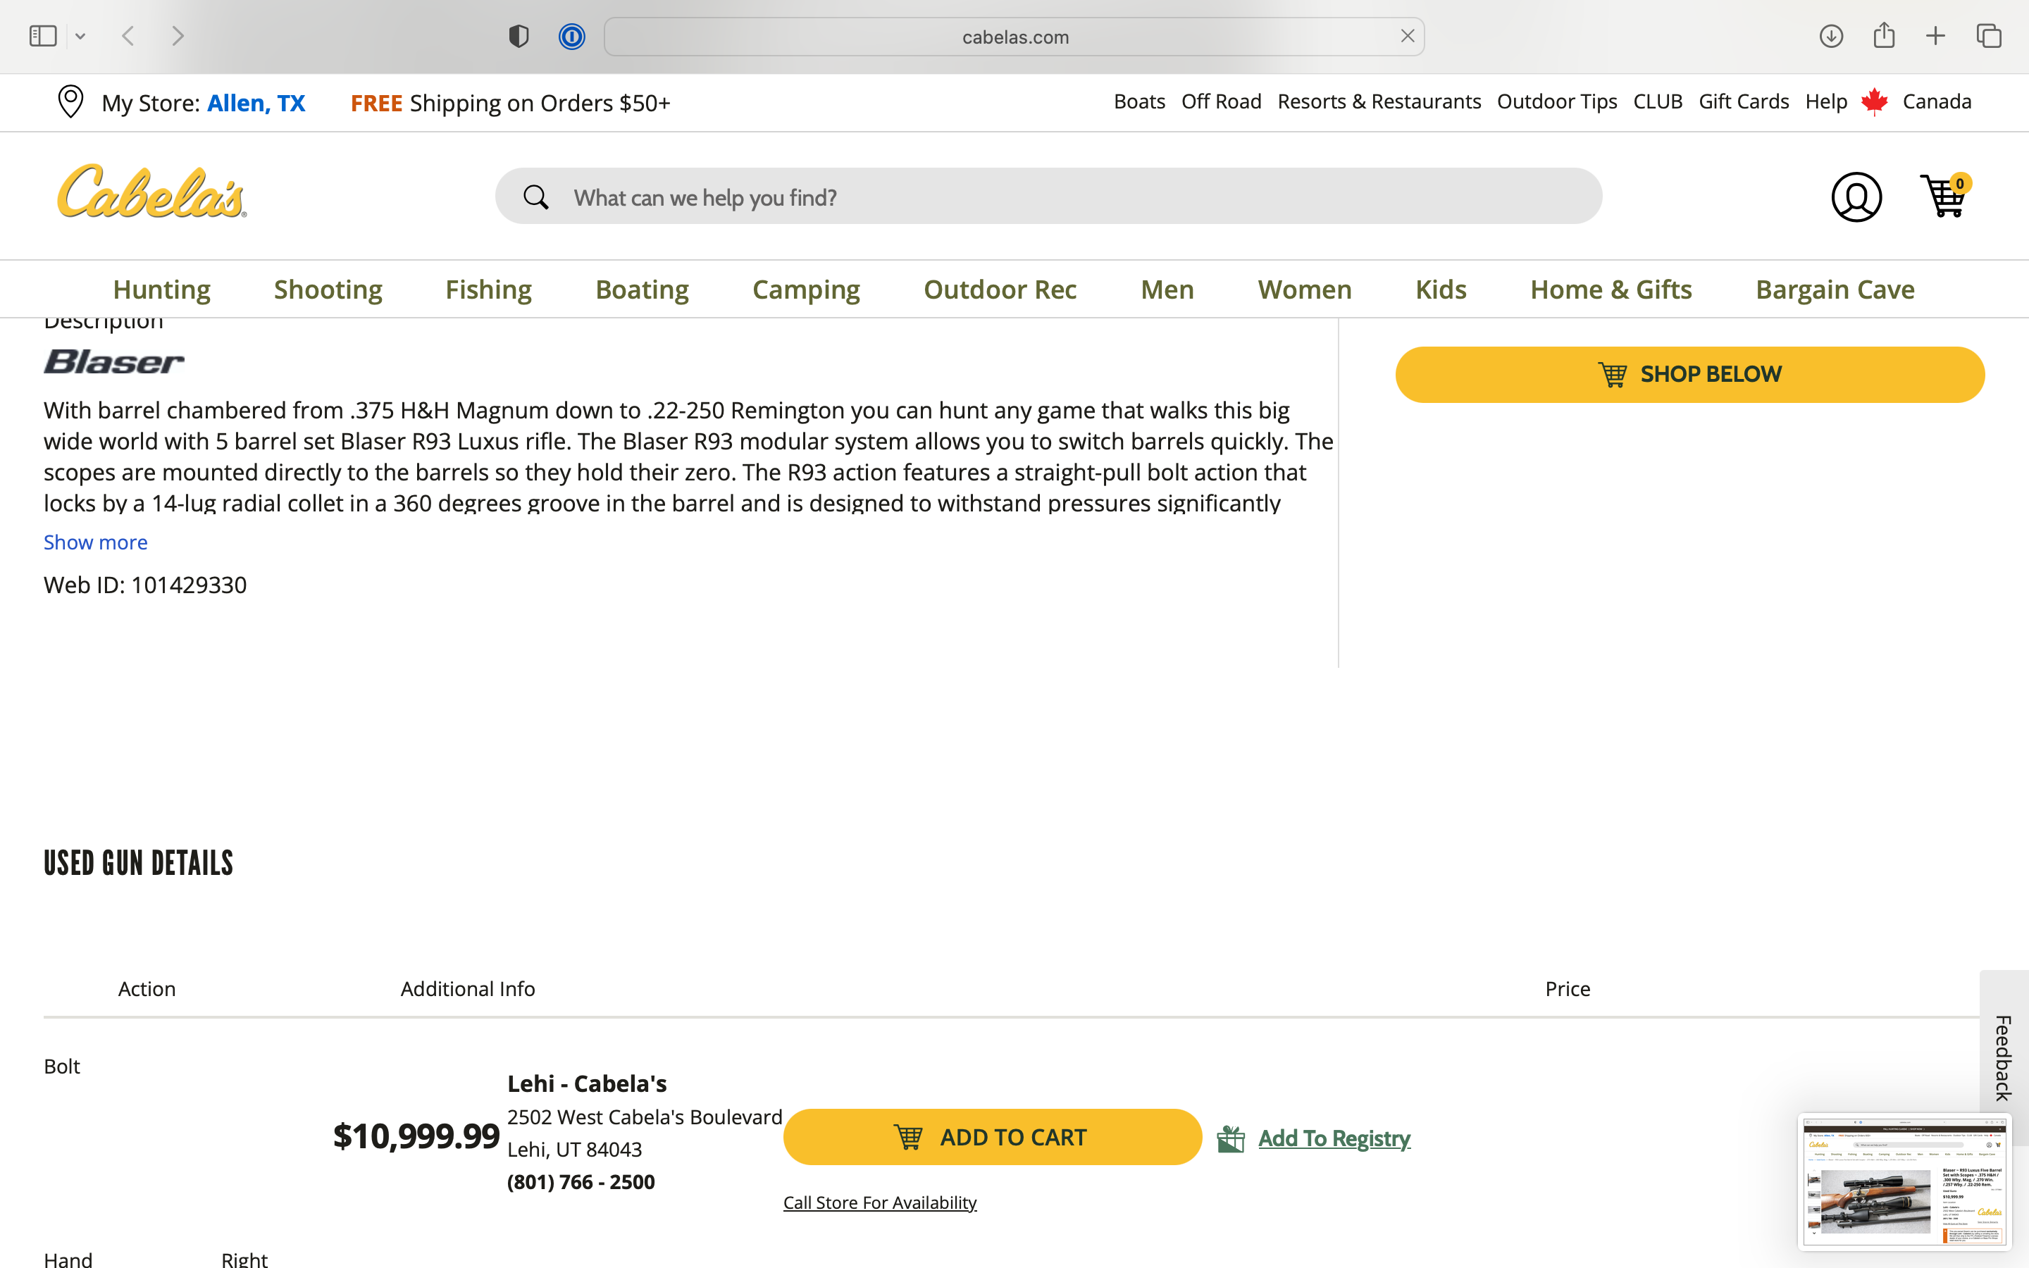
Task: Change My Store from Allen, TX
Action: coord(256,103)
